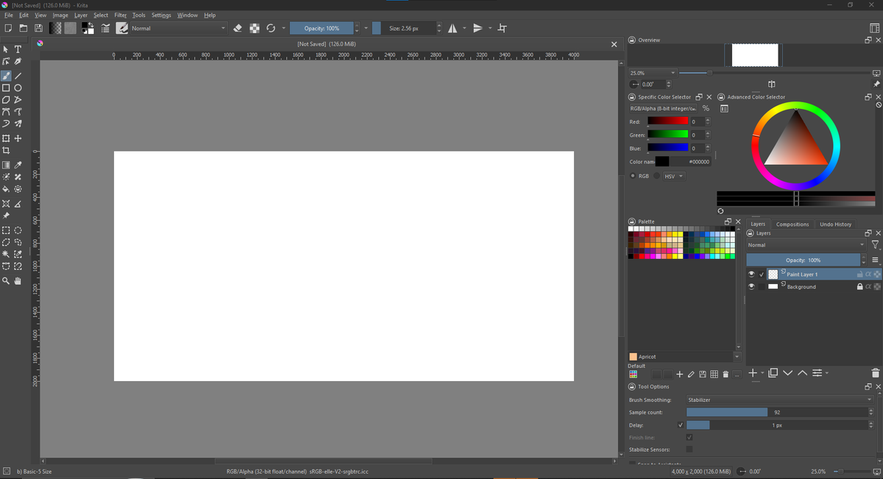This screenshot has height=479, width=883.
Task: Open the Filter menu
Action: (x=121, y=15)
